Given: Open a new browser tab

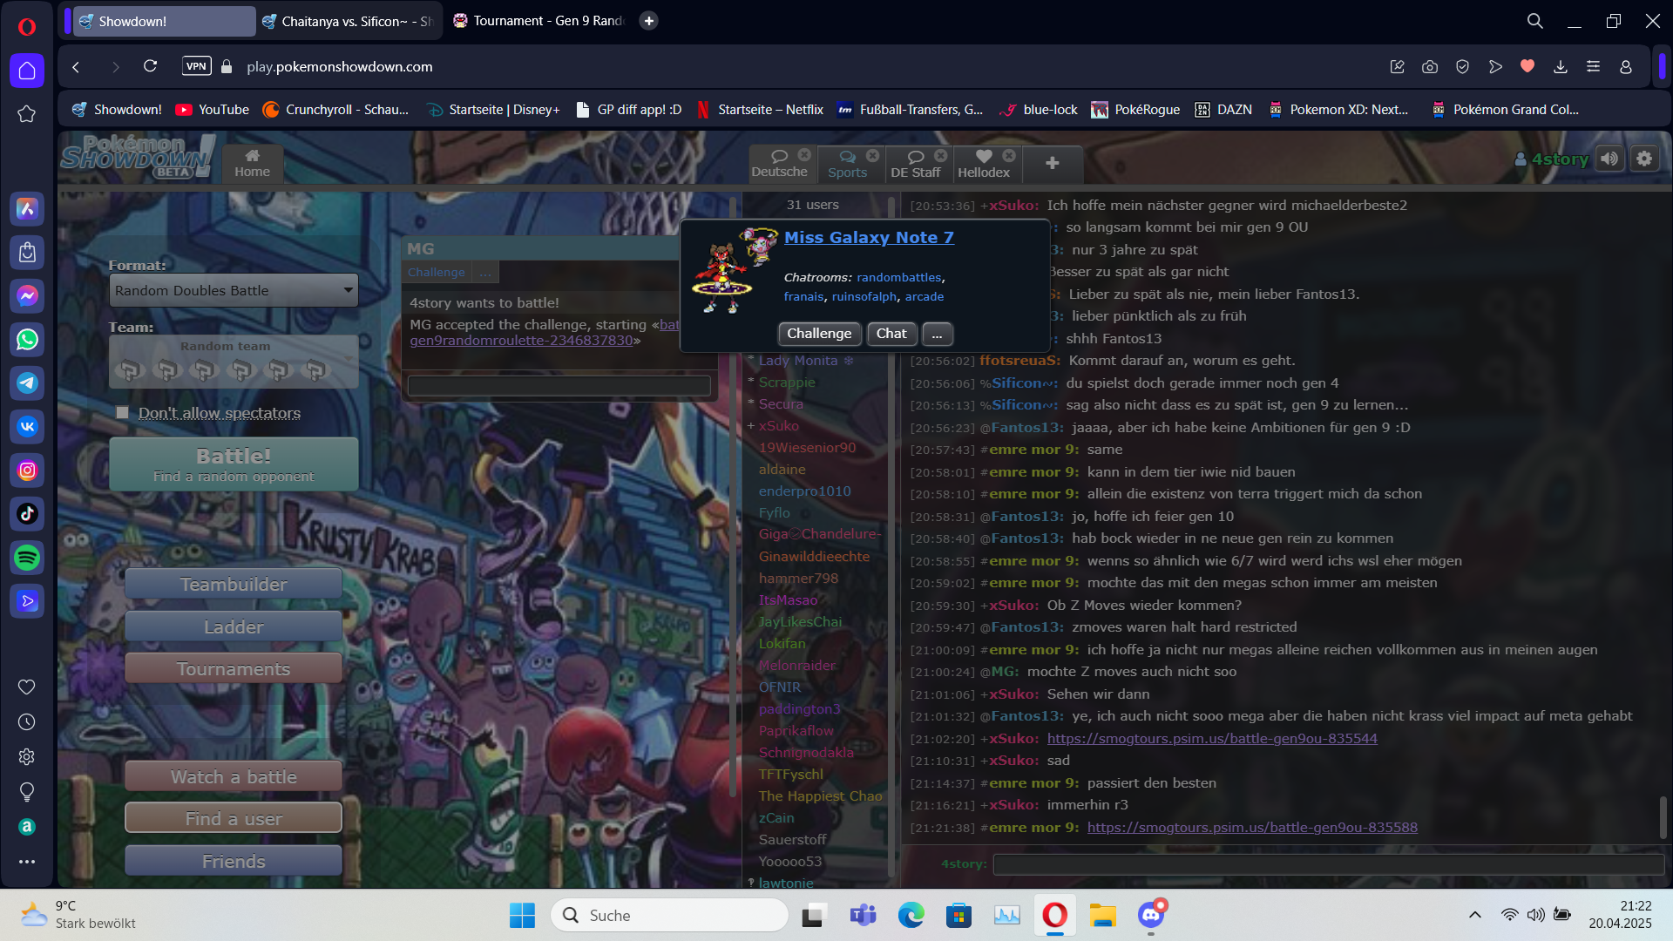Looking at the screenshot, I should (648, 21).
